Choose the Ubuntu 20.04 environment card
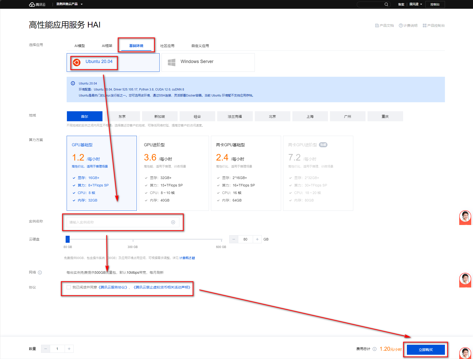Viewport: 473px width, 359px height. pyautogui.click(x=113, y=62)
